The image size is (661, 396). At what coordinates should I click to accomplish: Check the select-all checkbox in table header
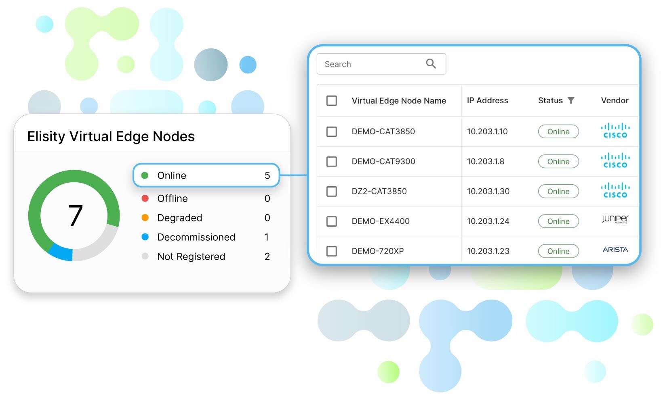[x=331, y=101]
